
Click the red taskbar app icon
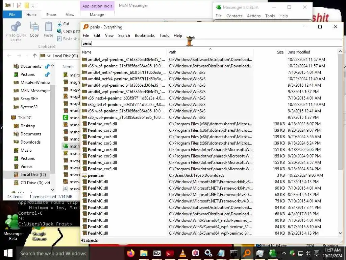(170, 253)
